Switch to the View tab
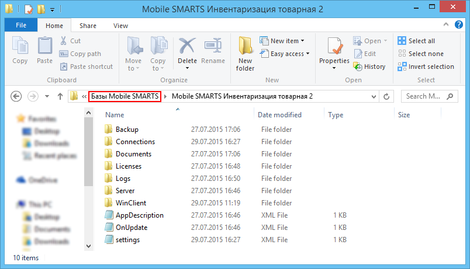The height and width of the screenshot is (269, 470). (x=120, y=26)
